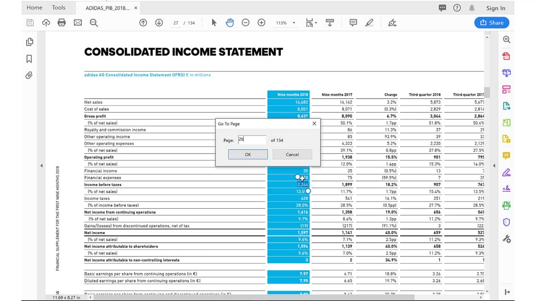Click the Change column header
Screen dimensions: 536x301
coord(391,95)
